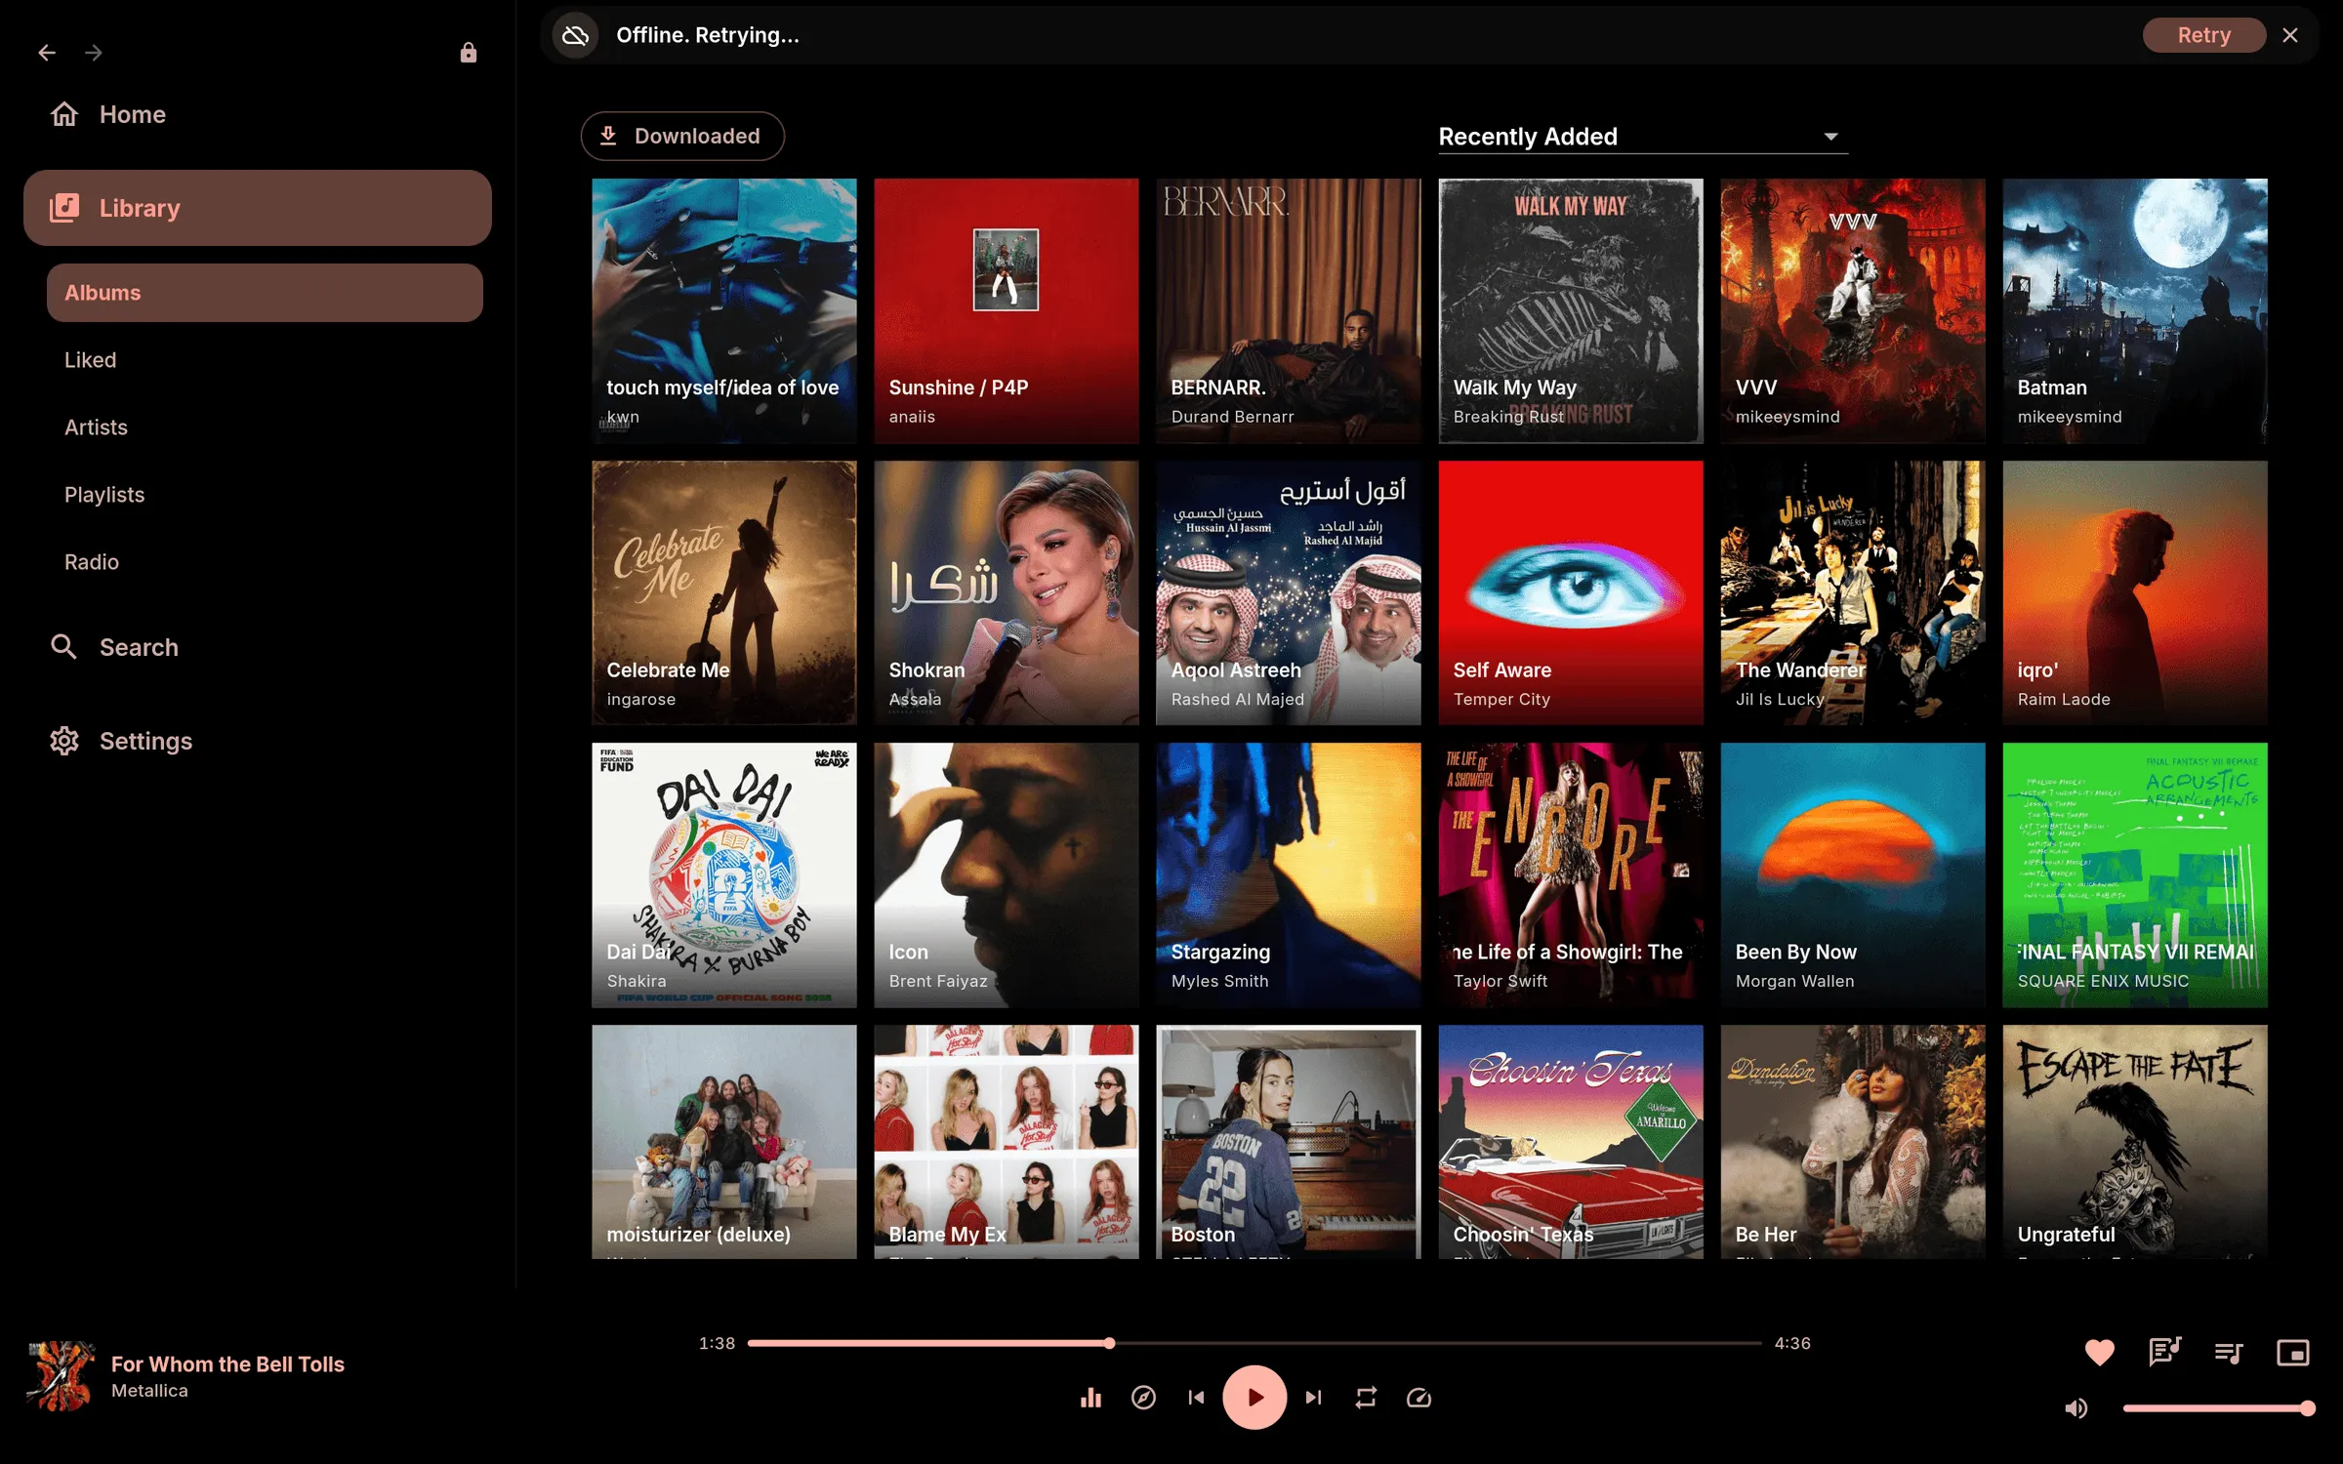The width and height of the screenshot is (2343, 1464).
Task: Open the VVV album by mikeeysmind
Action: 1853,310
